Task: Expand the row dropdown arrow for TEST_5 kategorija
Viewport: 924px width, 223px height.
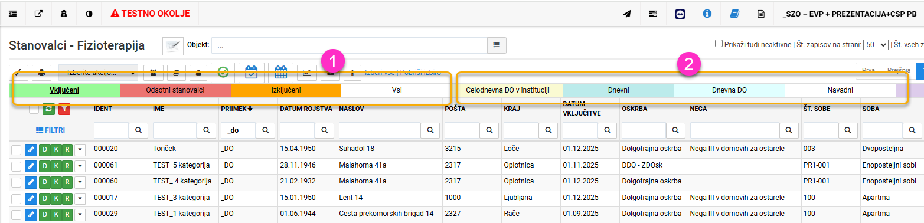Action: click(x=80, y=166)
